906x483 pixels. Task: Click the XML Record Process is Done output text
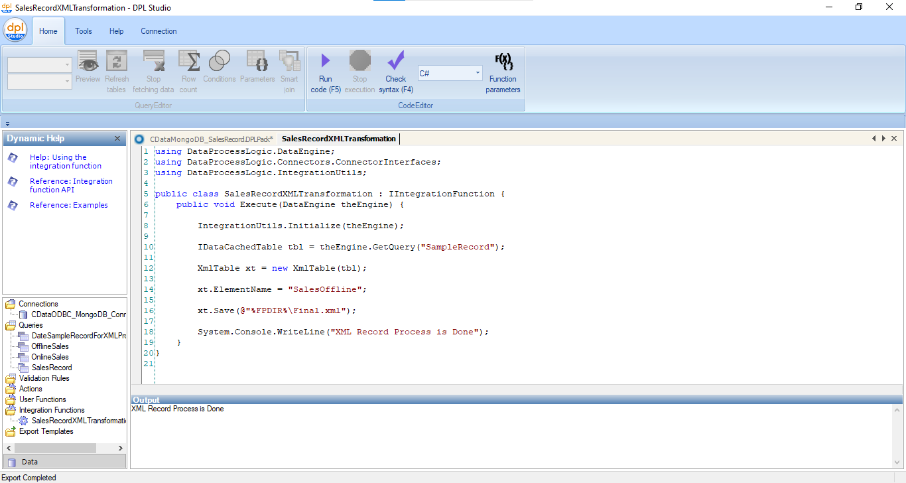[178, 409]
